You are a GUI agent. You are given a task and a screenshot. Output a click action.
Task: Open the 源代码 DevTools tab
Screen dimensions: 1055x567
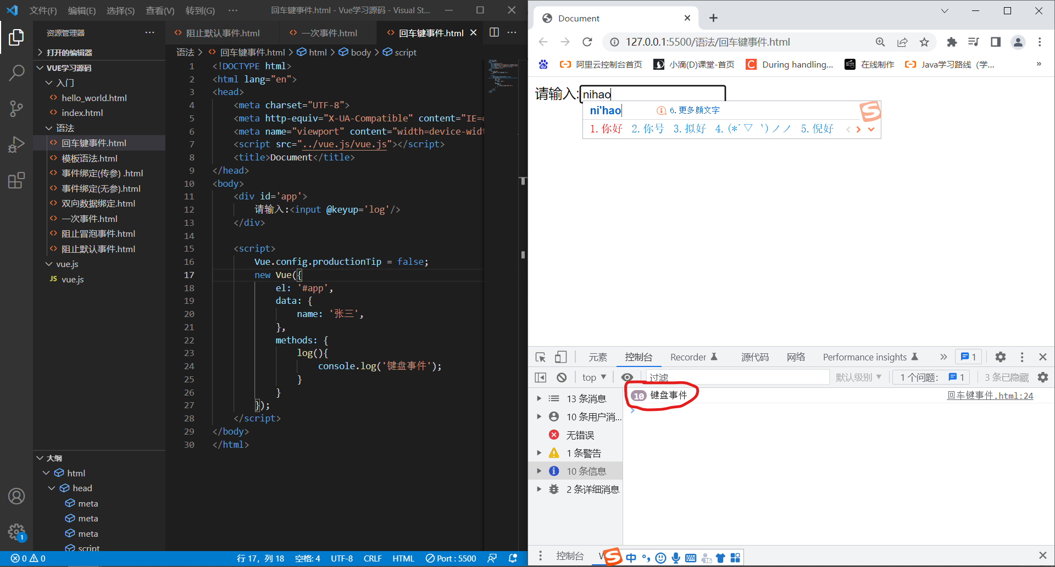coord(755,357)
